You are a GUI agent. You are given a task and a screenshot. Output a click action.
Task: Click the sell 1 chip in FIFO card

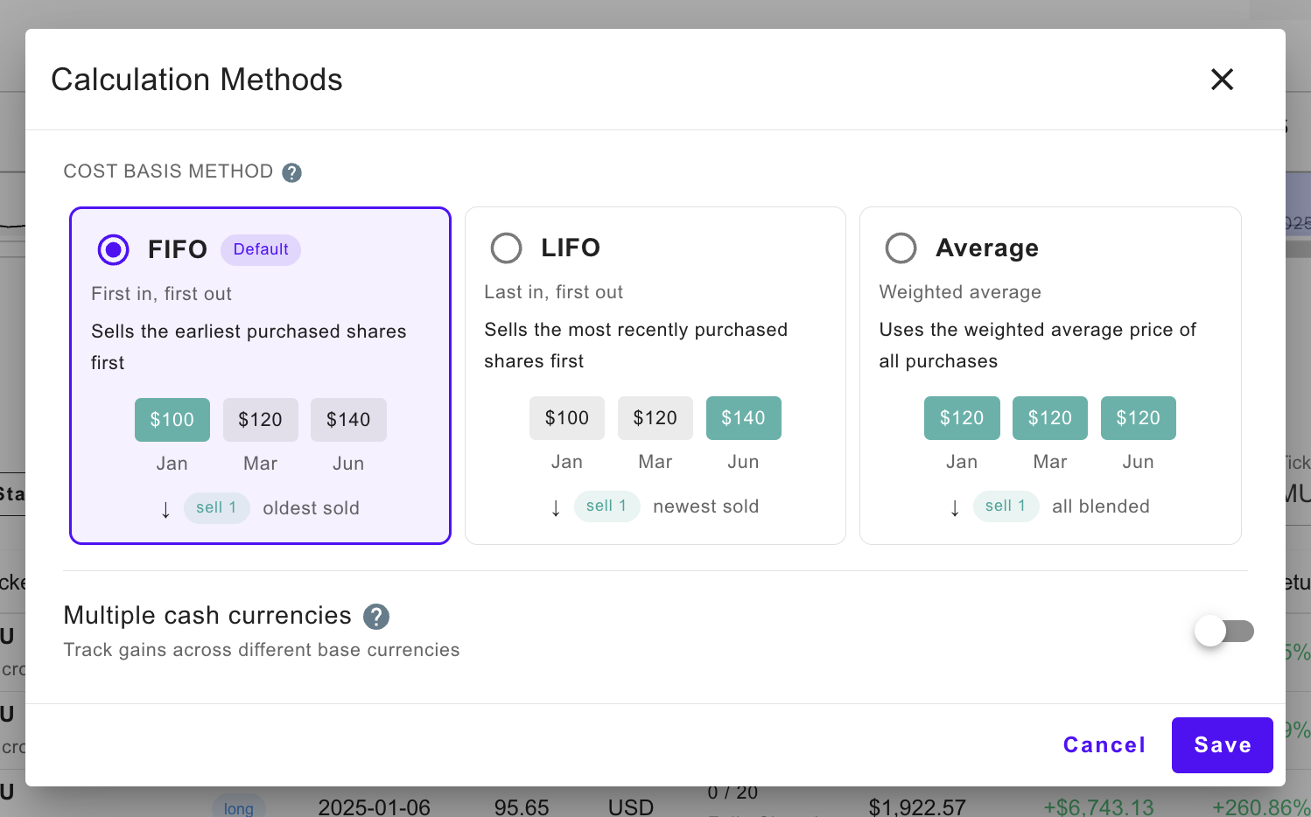pos(216,508)
